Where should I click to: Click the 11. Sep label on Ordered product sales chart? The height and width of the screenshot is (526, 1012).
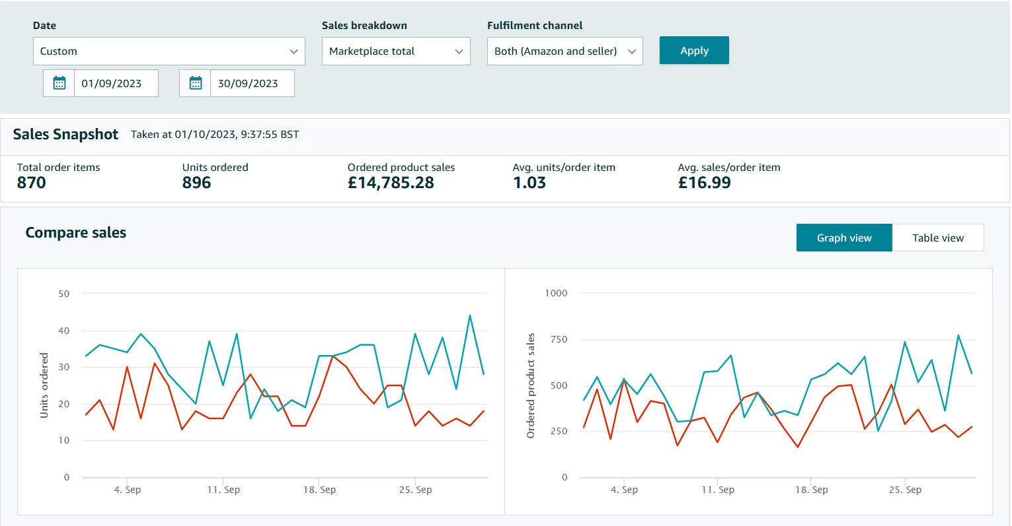pyautogui.click(x=718, y=490)
